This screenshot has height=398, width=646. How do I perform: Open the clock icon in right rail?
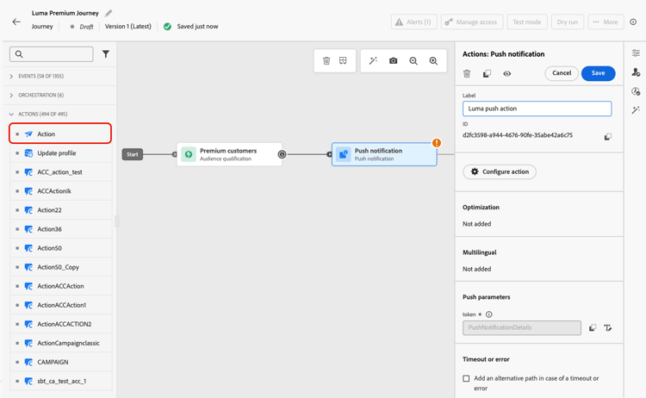(636, 91)
